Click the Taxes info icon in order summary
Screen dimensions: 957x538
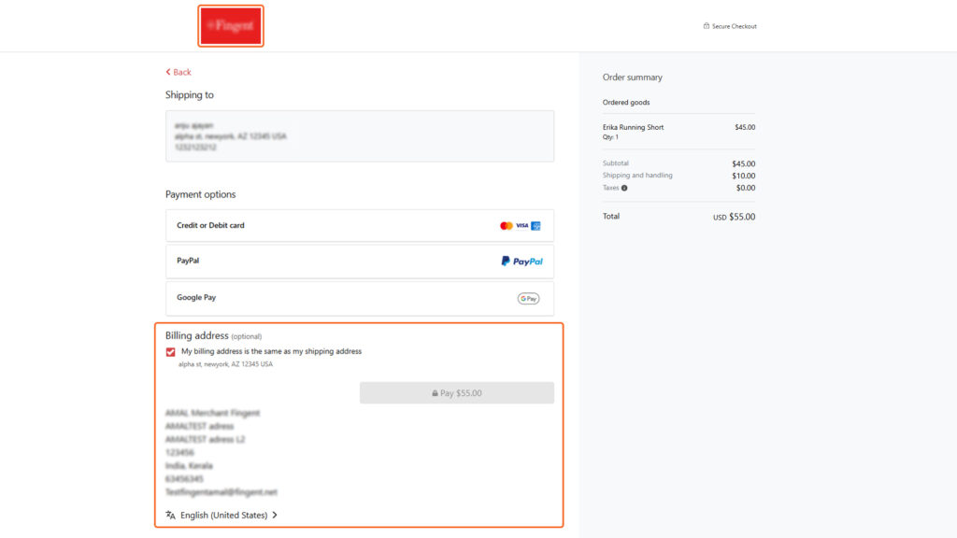click(x=623, y=188)
